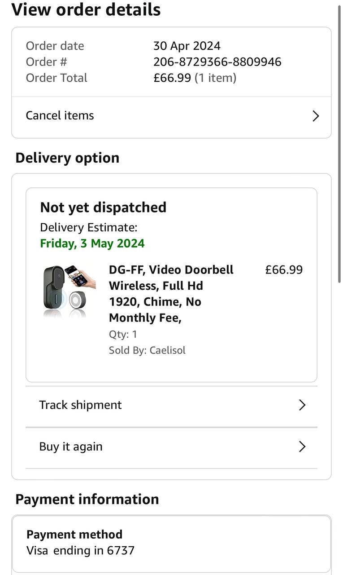Click the 30 Apr 2024 order date

point(187,46)
